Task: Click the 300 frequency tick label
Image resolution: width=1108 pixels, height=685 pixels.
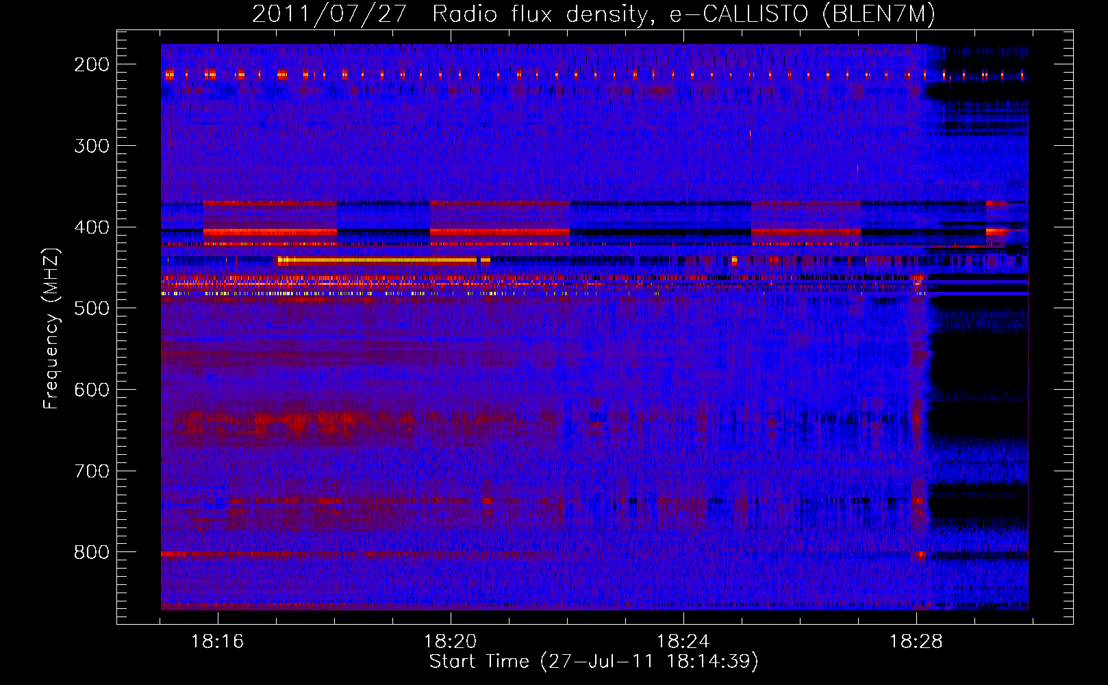Action: click(91, 146)
